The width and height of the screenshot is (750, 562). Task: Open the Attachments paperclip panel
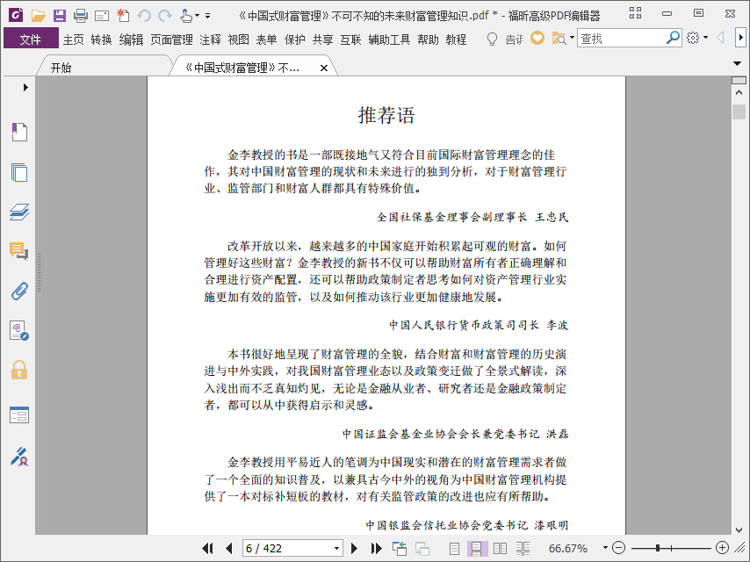click(19, 291)
